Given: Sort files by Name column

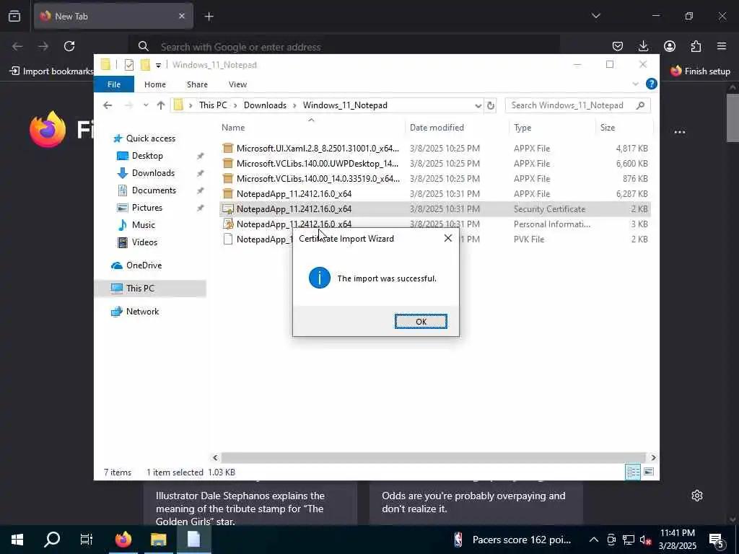Looking at the screenshot, I should pos(311,127).
